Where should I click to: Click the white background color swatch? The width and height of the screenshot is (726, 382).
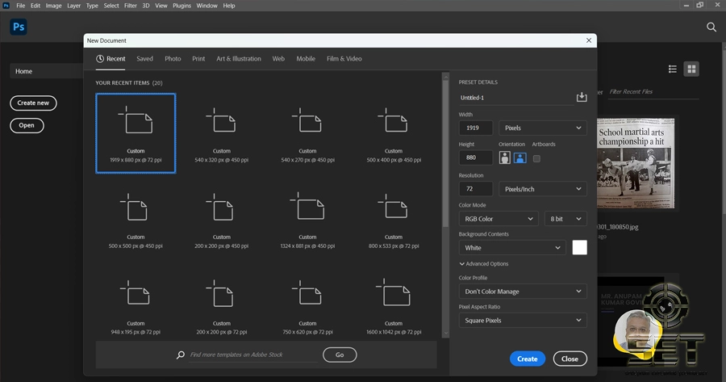point(580,248)
